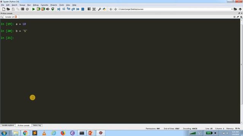Save the current file

point(13,9)
